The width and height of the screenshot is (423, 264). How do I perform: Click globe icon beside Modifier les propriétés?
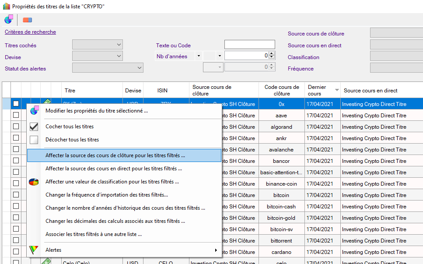(x=34, y=110)
